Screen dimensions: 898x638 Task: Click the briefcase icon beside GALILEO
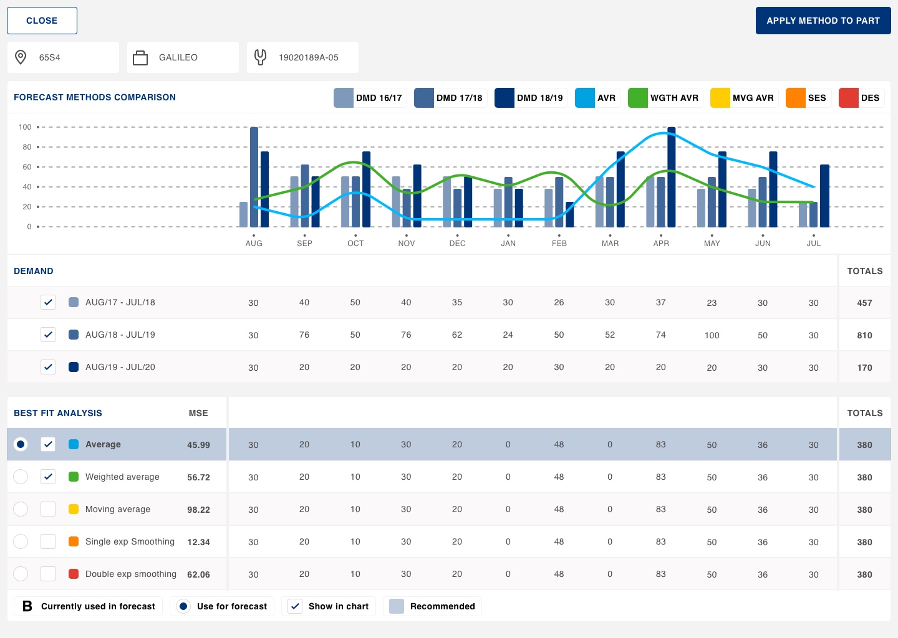click(140, 58)
